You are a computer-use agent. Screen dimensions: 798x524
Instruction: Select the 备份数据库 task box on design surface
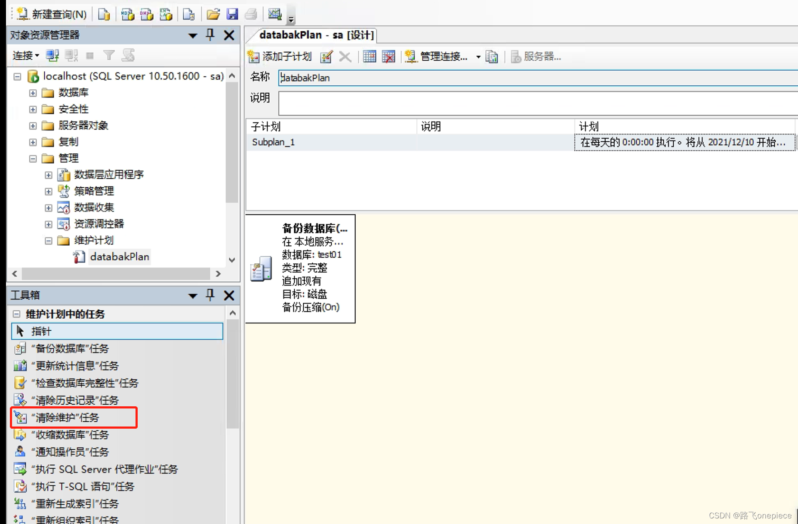pyautogui.click(x=300, y=268)
